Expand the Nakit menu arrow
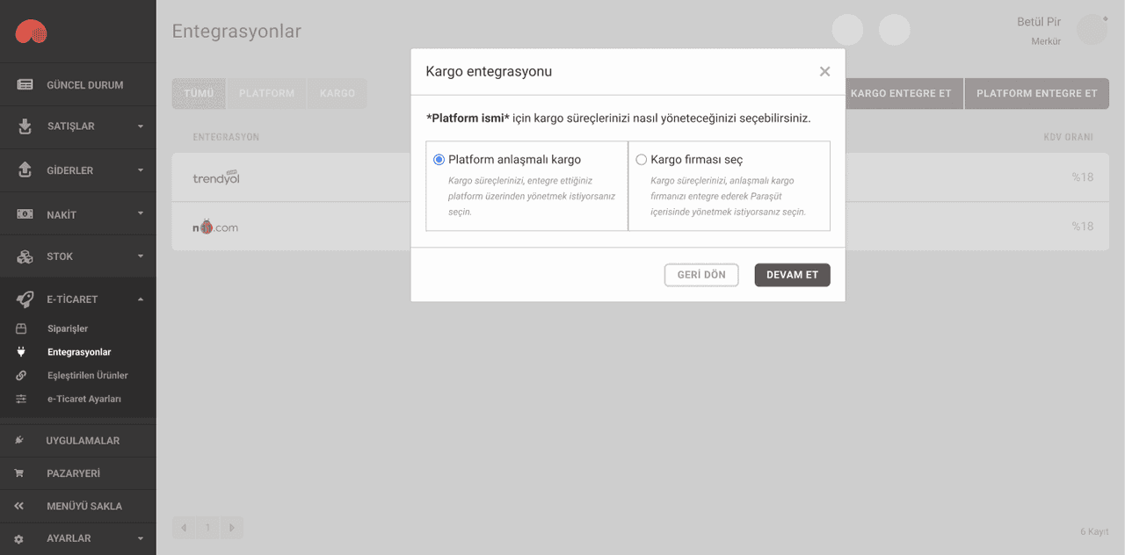This screenshot has height=555, width=1125. pos(141,213)
